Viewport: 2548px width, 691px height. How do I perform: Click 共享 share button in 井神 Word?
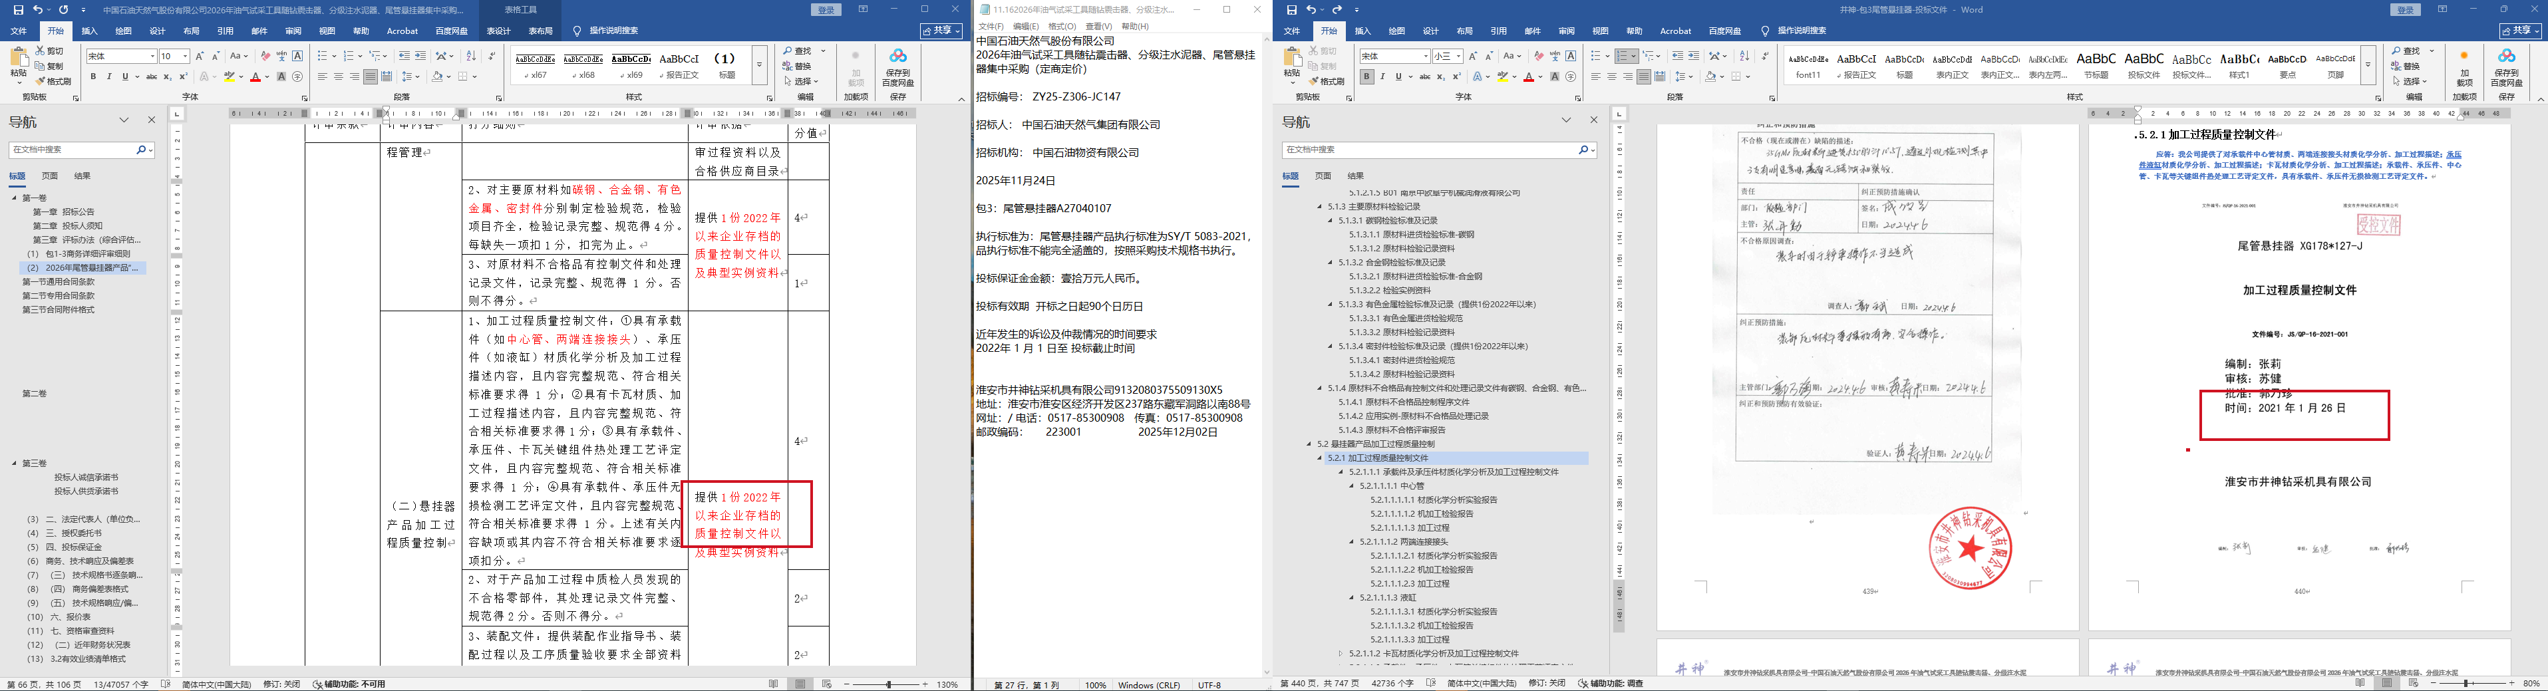(2521, 31)
